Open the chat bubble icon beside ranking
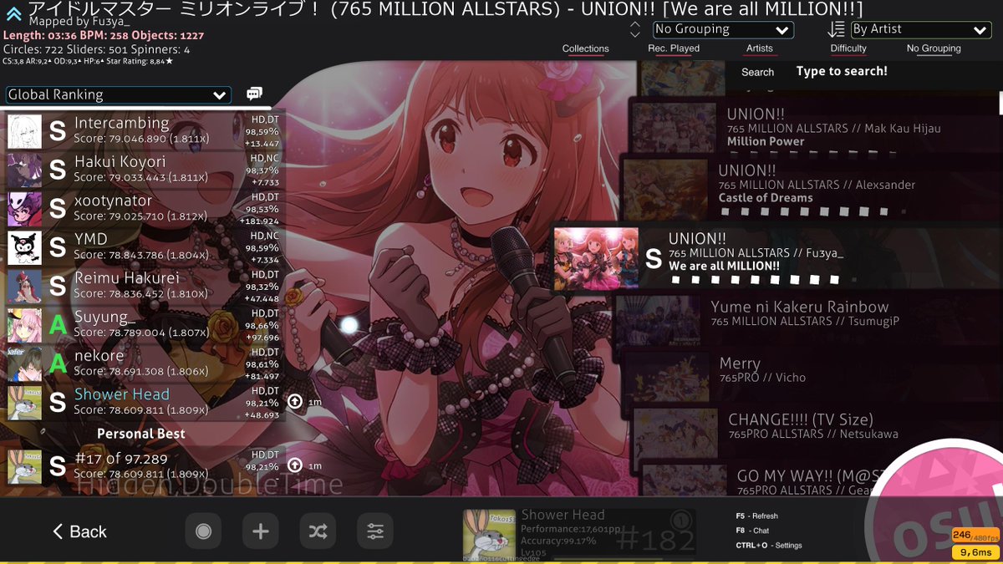 point(254,94)
